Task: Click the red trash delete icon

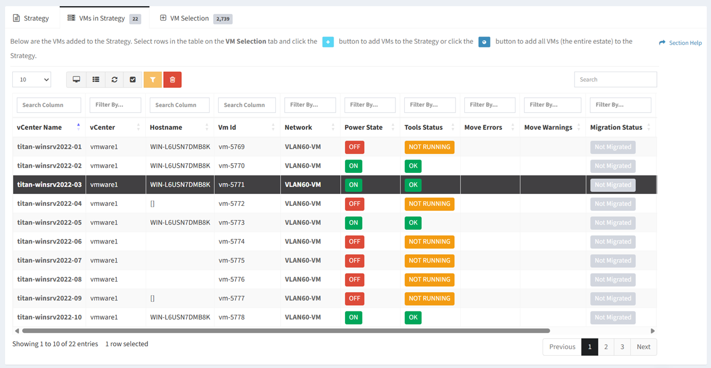Action: point(172,80)
